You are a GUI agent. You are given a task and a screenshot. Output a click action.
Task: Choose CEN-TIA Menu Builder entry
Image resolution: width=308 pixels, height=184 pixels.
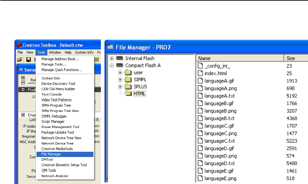click(x=58, y=89)
